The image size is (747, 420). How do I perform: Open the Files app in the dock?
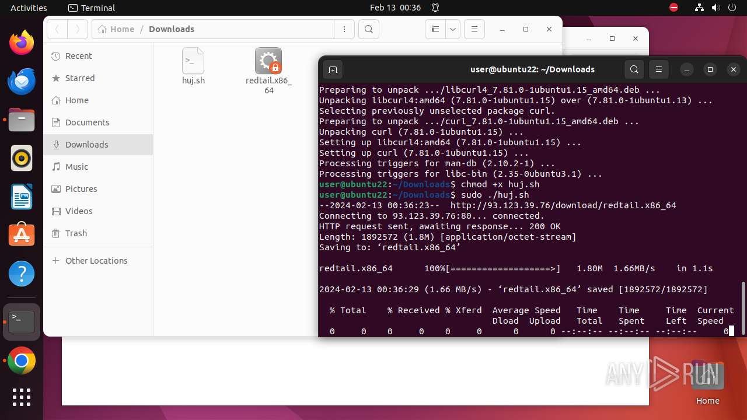[22, 120]
